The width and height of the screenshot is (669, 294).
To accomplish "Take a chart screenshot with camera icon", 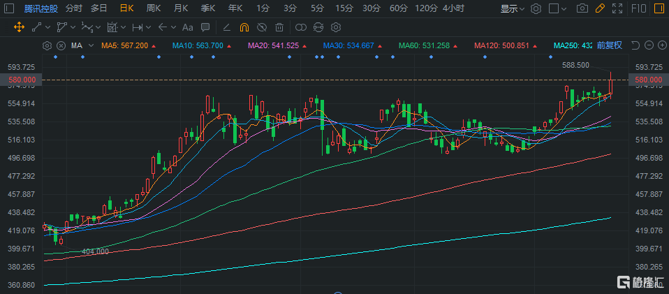I will (582, 9).
